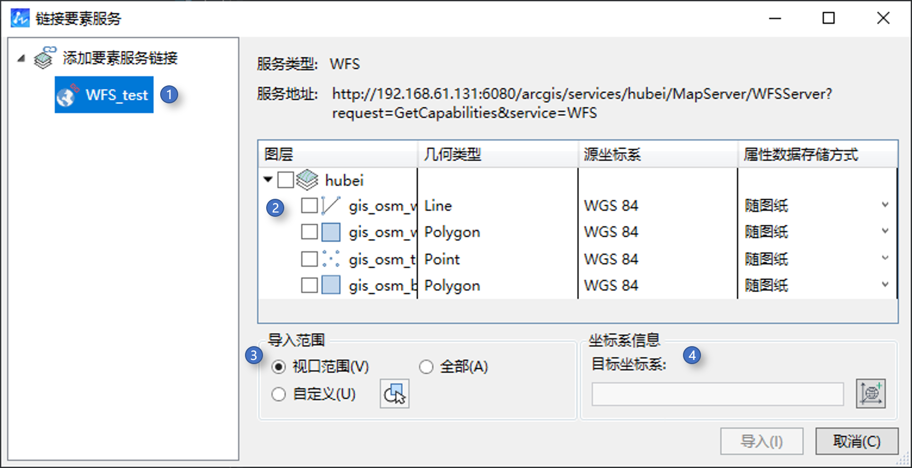Click the globe icon of WFS_test

click(67, 95)
